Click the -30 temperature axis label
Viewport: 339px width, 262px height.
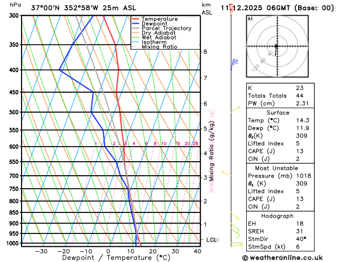(41, 251)
